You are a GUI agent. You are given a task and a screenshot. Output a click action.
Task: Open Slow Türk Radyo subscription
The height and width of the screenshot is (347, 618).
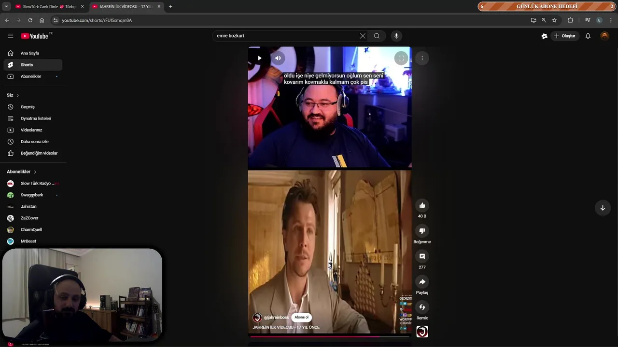(x=33, y=183)
